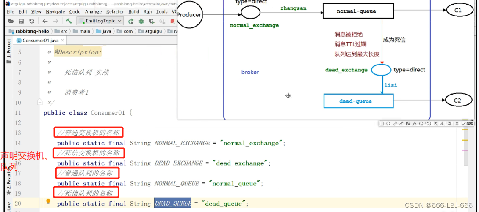
Task: Click Run with Coverage icon
Action: 152,21
